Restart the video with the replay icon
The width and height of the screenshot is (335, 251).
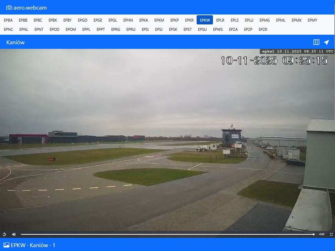[x=5, y=234]
